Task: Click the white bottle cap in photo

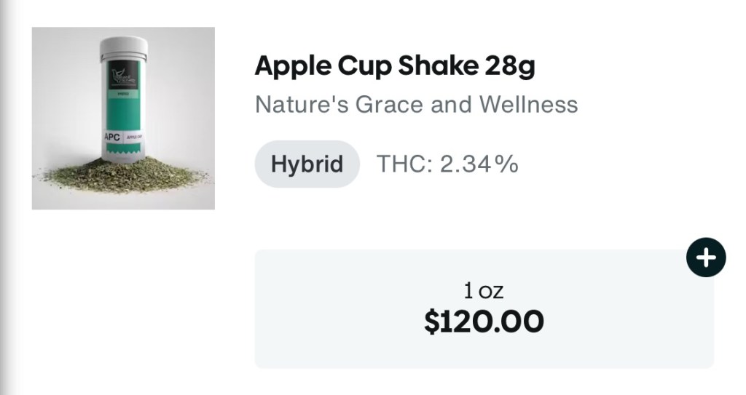Action: [123, 47]
